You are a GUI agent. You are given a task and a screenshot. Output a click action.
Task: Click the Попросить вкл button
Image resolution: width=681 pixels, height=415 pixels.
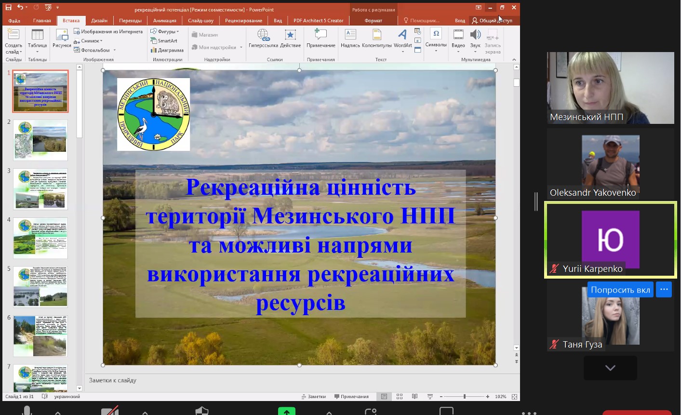click(620, 290)
